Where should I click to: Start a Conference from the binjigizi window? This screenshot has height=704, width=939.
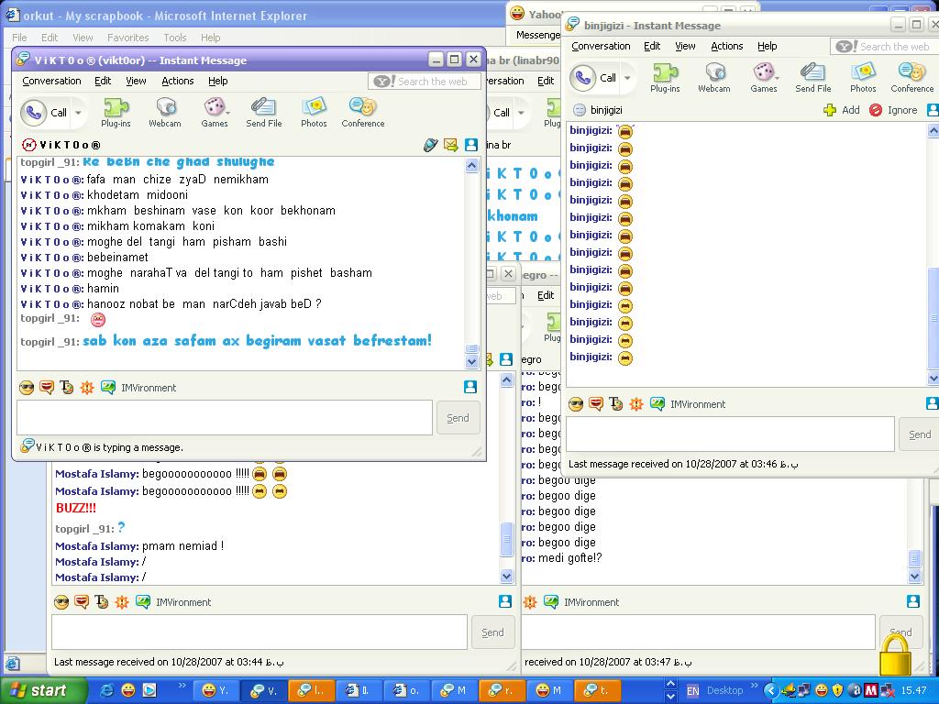[x=912, y=78]
